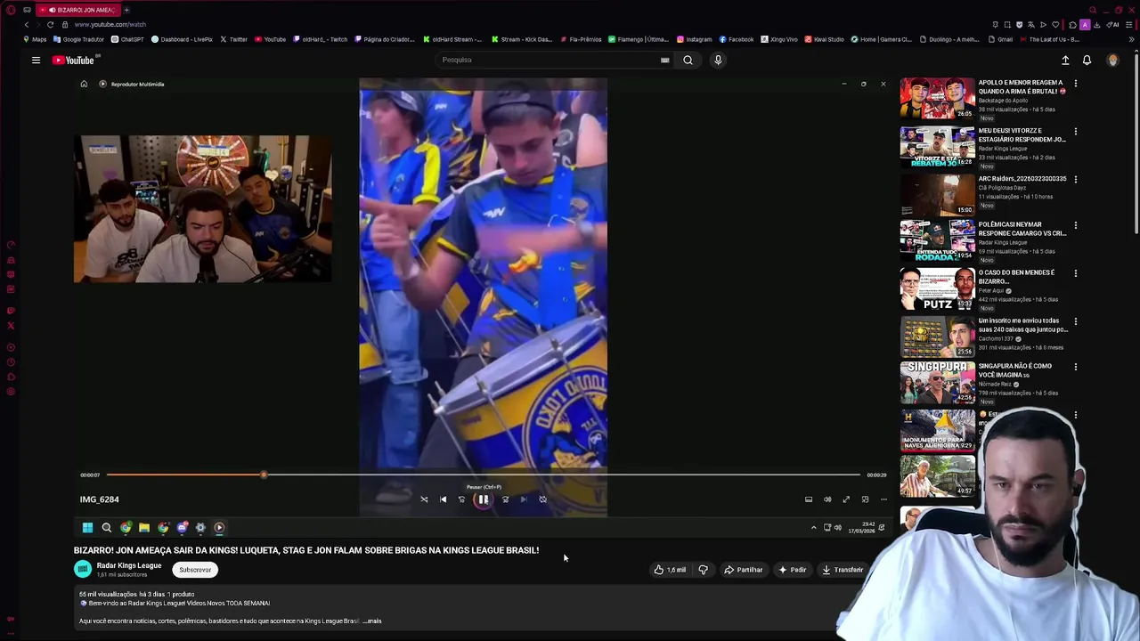The image size is (1140, 641).
Task: Open Settings gear on the video taskbar
Action: [x=200, y=528]
